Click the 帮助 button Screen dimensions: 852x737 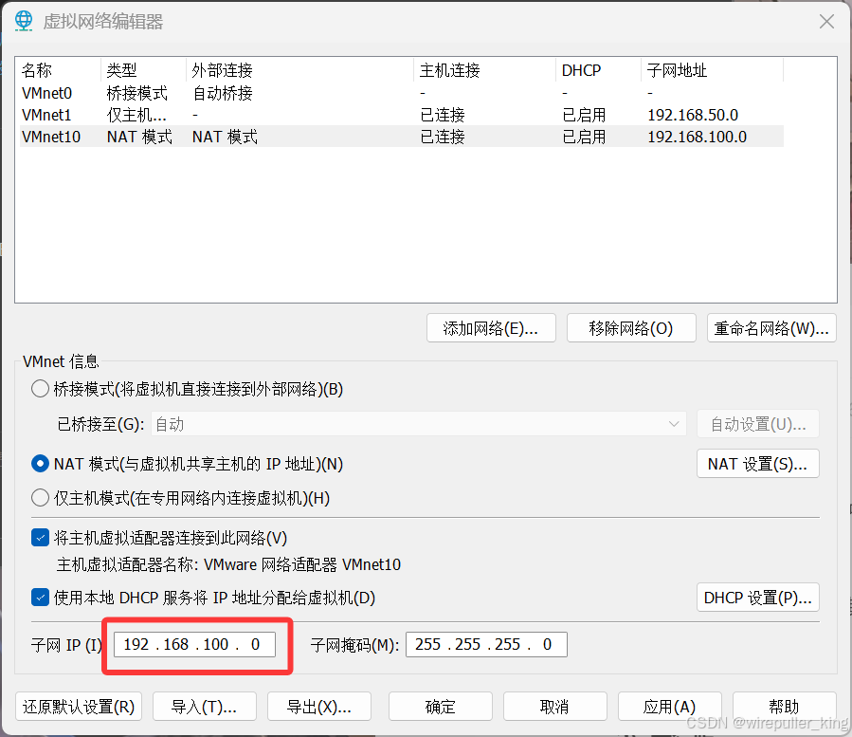coord(784,707)
